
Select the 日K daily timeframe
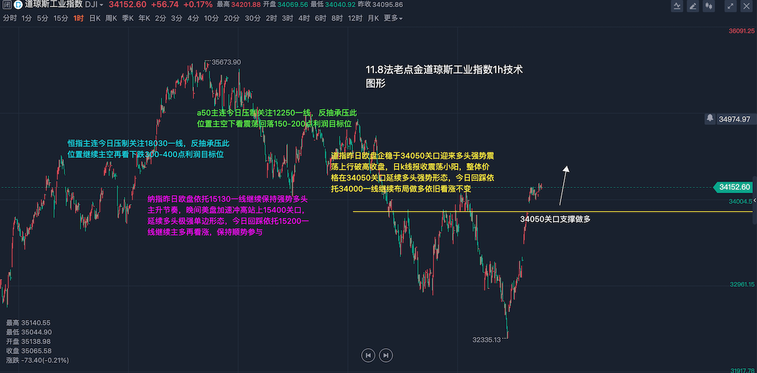tap(95, 18)
